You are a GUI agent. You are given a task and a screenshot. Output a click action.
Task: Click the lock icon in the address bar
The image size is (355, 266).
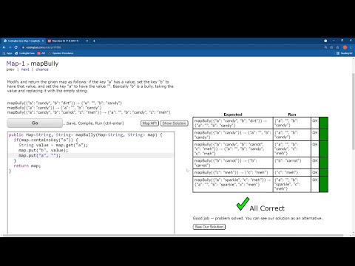[x=23, y=47]
